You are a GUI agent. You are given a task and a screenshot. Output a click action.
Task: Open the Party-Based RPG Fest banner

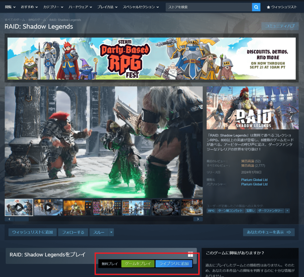(152, 59)
